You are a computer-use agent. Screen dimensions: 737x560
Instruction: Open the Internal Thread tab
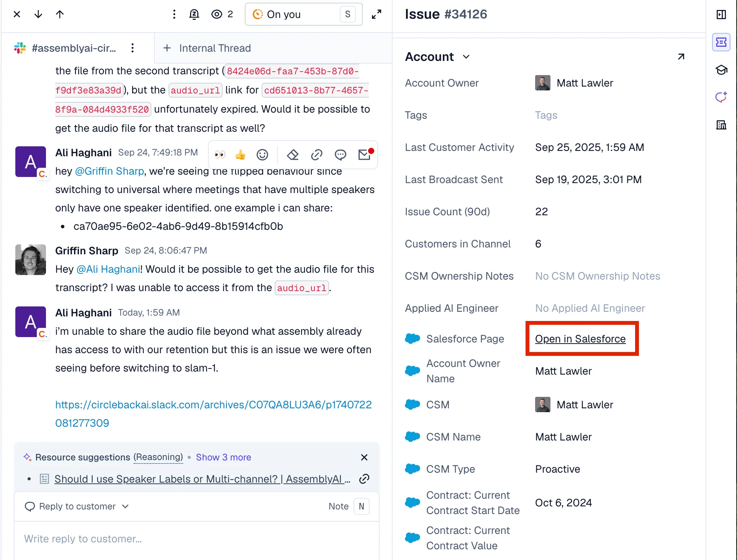click(207, 48)
